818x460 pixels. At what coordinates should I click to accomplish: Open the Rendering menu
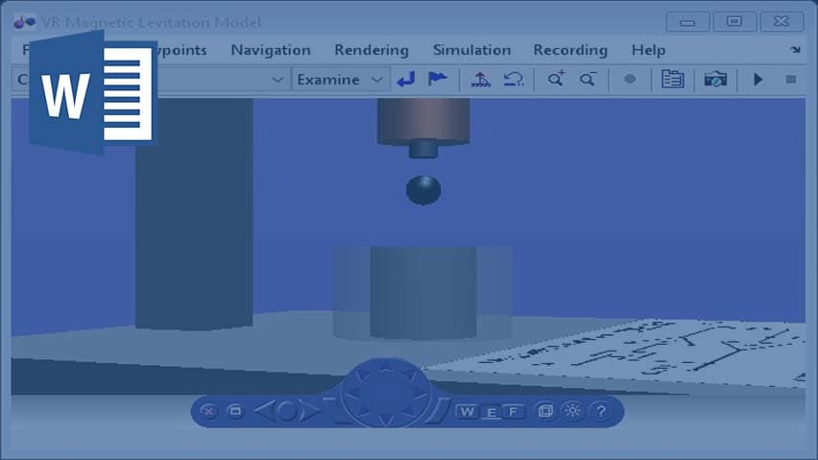372,50
